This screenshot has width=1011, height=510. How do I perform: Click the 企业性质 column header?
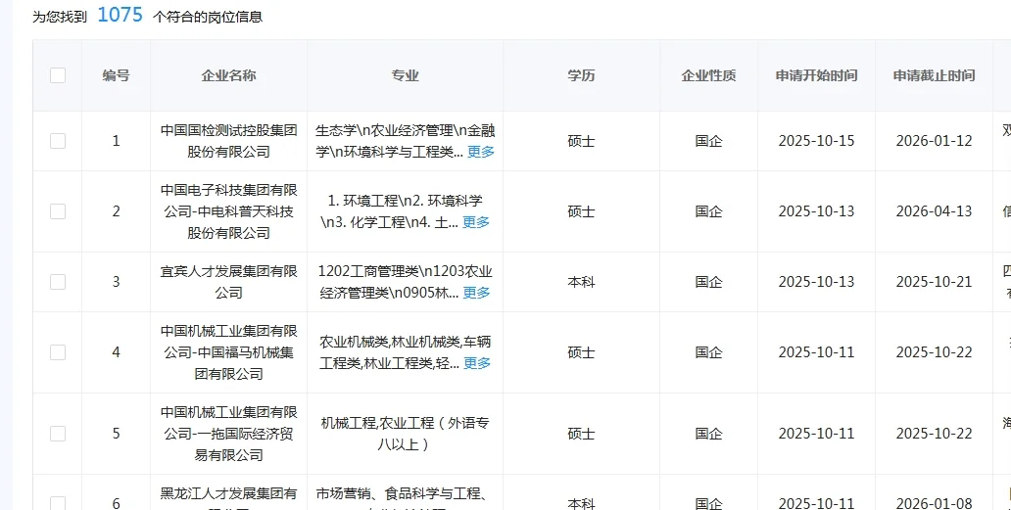pyautogui.click(x=708, y=75)
